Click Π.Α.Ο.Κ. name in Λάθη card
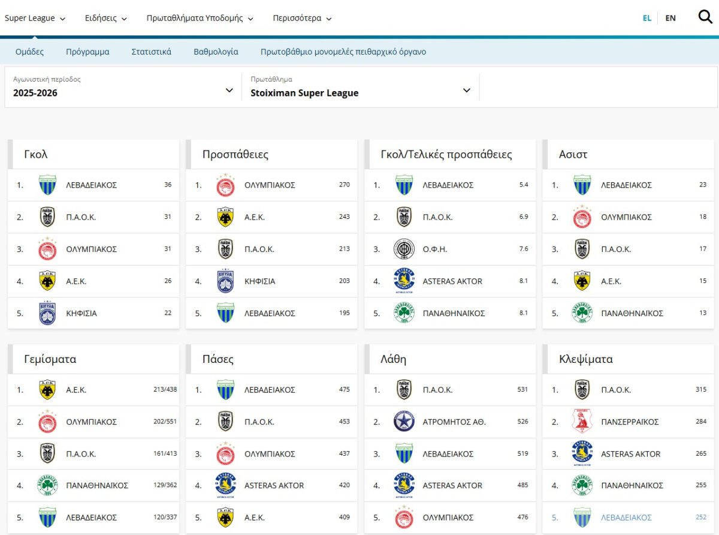This screenshot has height=535, width=719. point(437,390)
